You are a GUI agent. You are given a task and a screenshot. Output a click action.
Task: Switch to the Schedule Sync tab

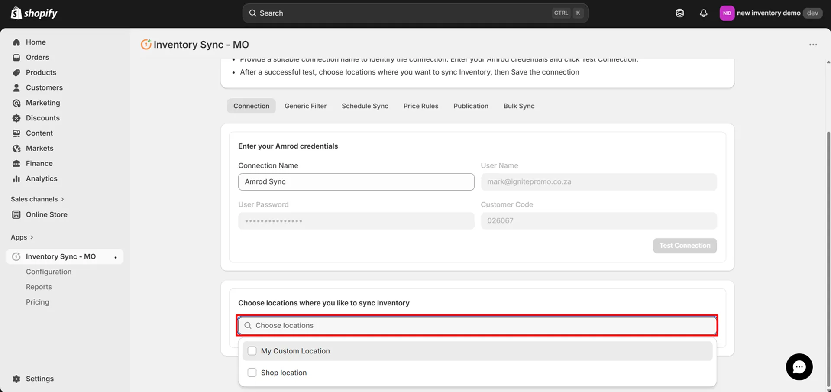click(x=364, y=106)
